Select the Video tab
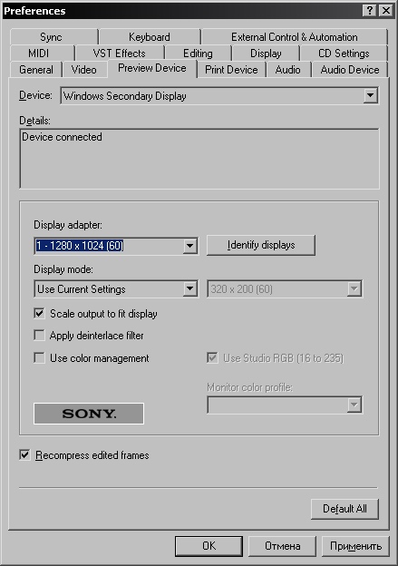Screen dimensions: 398x566 tap(83, 70)
